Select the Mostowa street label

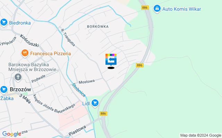(x=87, y=81)
